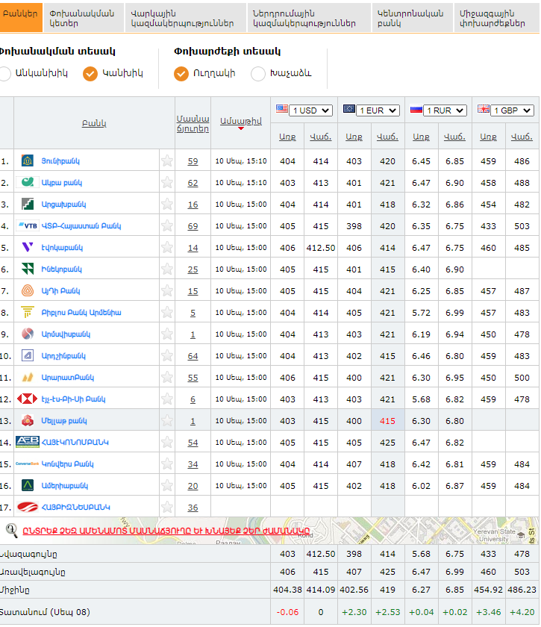
Task: Sort by GBP Վաճ. sell rate
Action: (x=522, y=137)
